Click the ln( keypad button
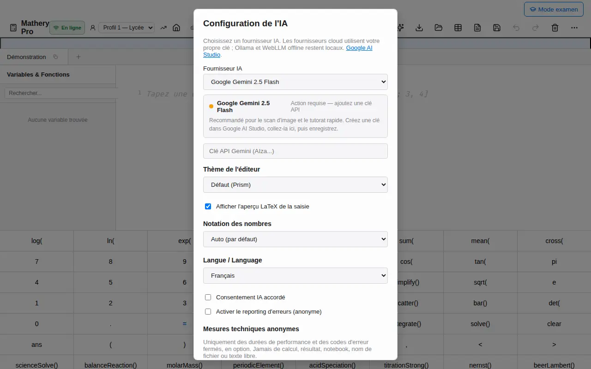The image size is (591, 369). [x=111, y=241]
